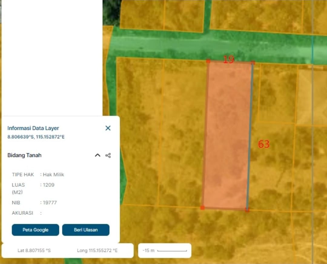Click the share icon beside Bidang Tanah
Image resolution: width=327 pixels, height=264 pixels.
point(108,155)
